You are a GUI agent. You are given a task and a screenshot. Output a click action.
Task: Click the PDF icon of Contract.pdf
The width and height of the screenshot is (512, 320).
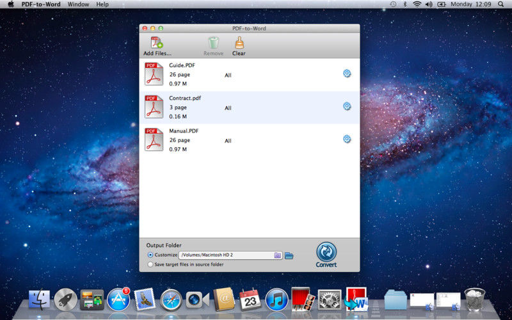tap(154, 107)
